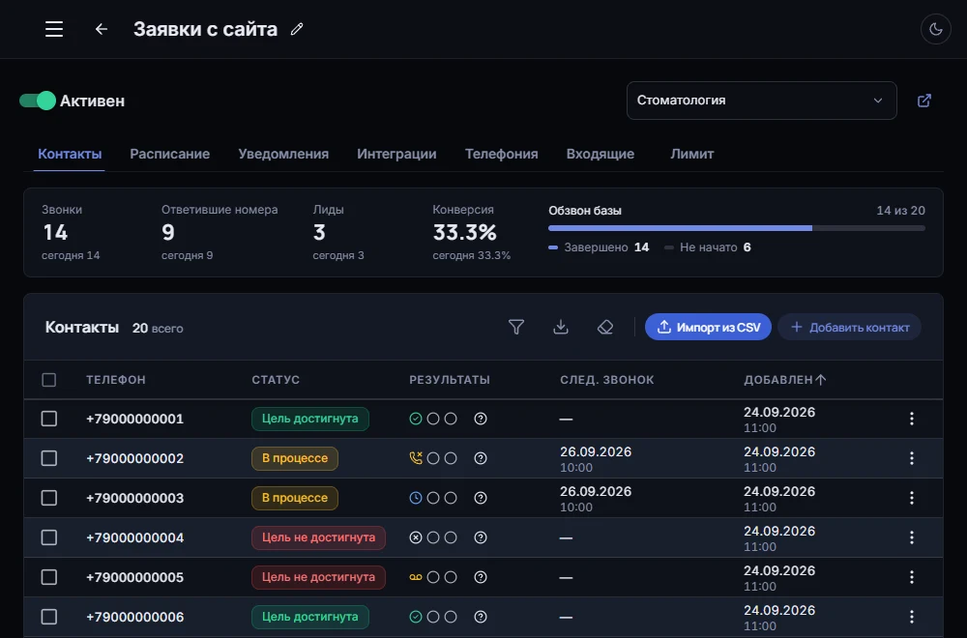The width and height of the screenshot is (967, 638).
Task: Select the checkbox for +79000000001
Action: click(48, 419)
